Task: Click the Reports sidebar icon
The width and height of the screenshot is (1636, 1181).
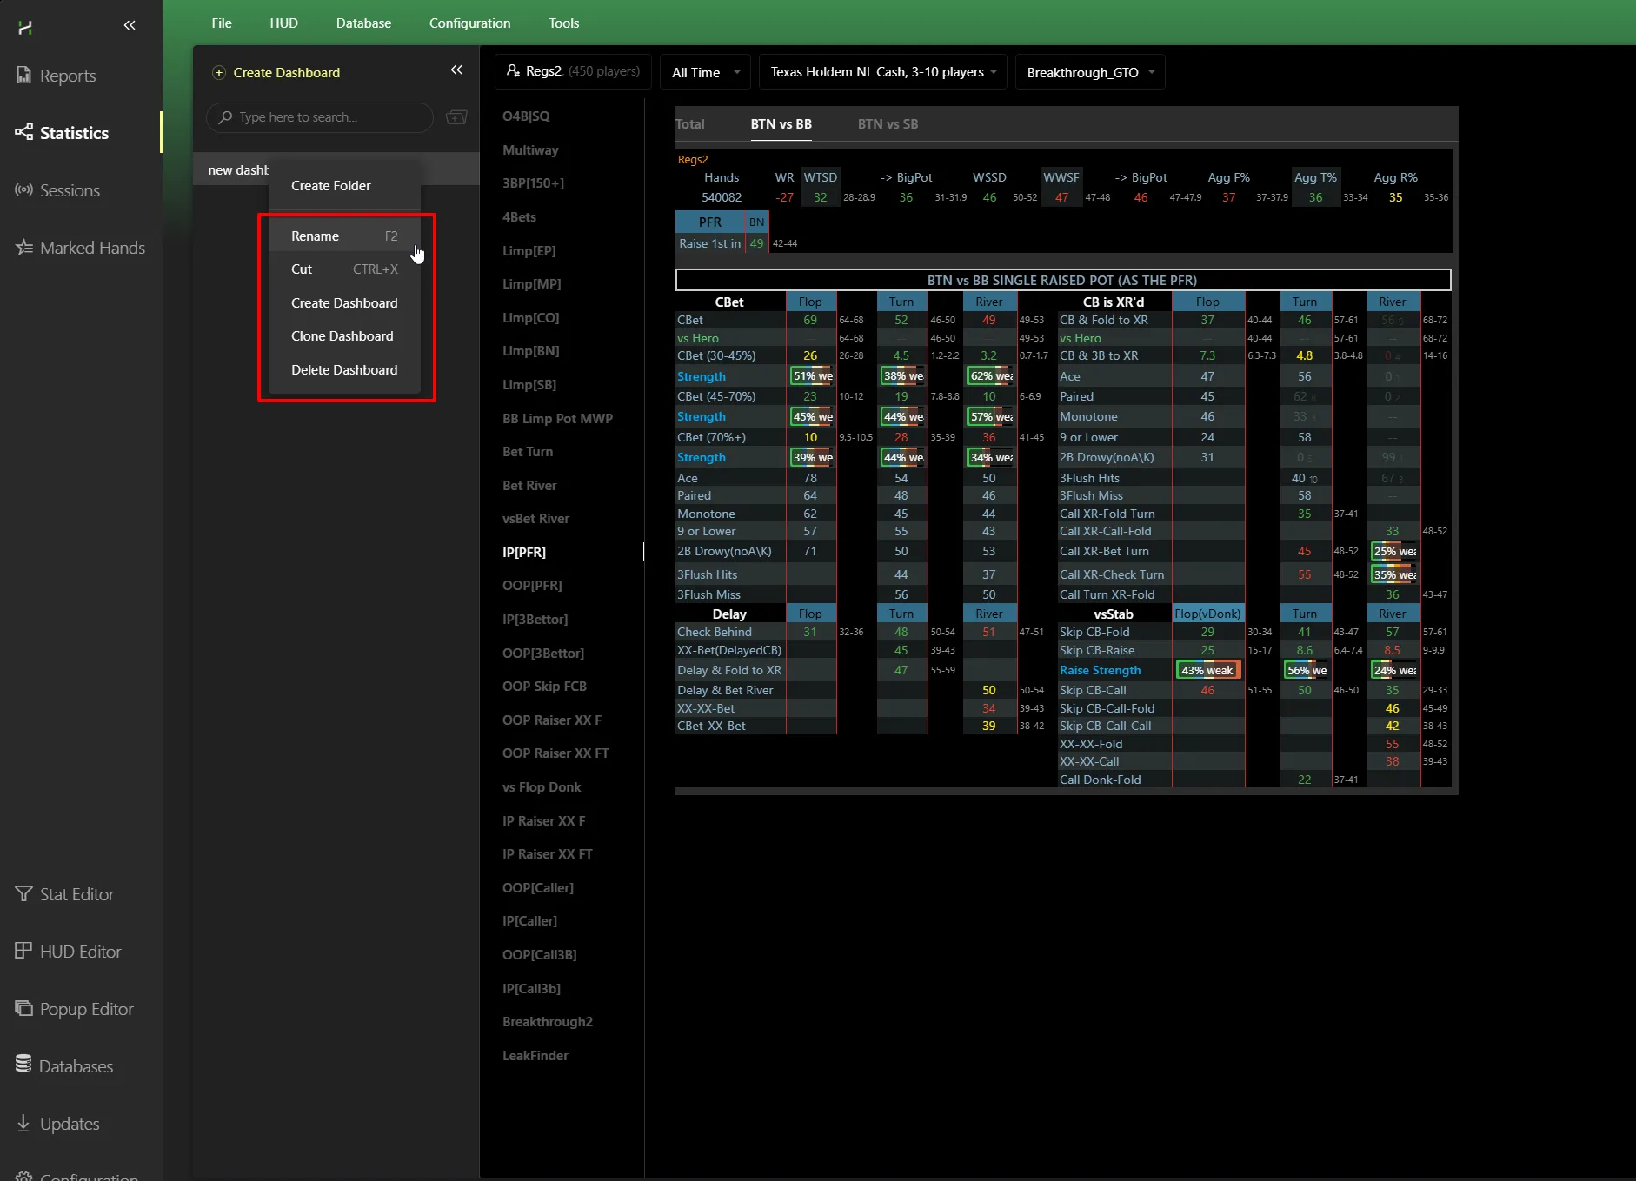Action: click(23, 76)
